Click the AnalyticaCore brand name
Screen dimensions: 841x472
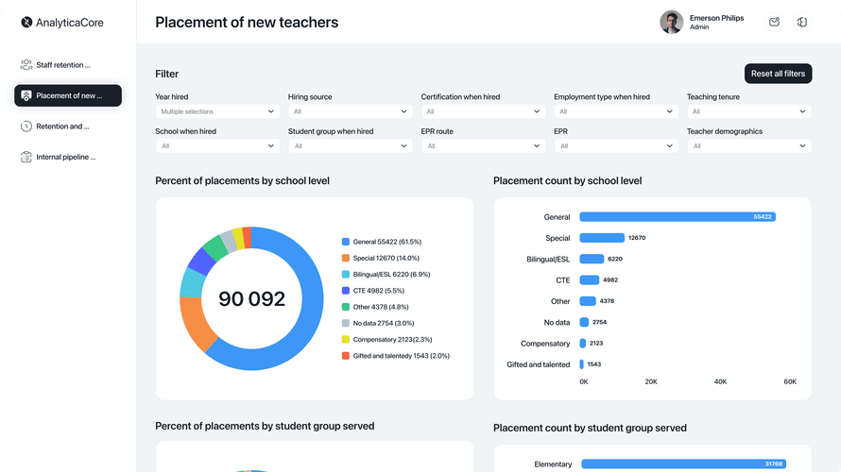coord(70,23)
